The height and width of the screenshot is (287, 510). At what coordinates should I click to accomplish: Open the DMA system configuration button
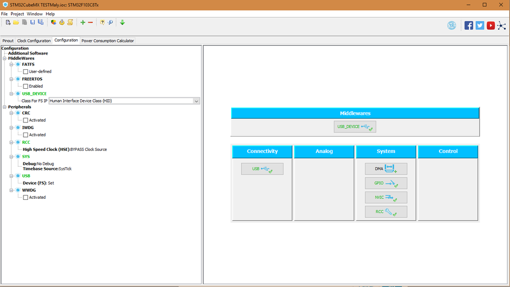pos(386,169)
